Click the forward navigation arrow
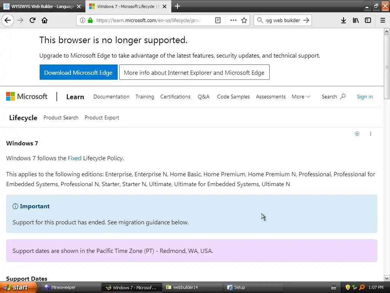This screenshot has height=293, width=390. tap(20, 20)
